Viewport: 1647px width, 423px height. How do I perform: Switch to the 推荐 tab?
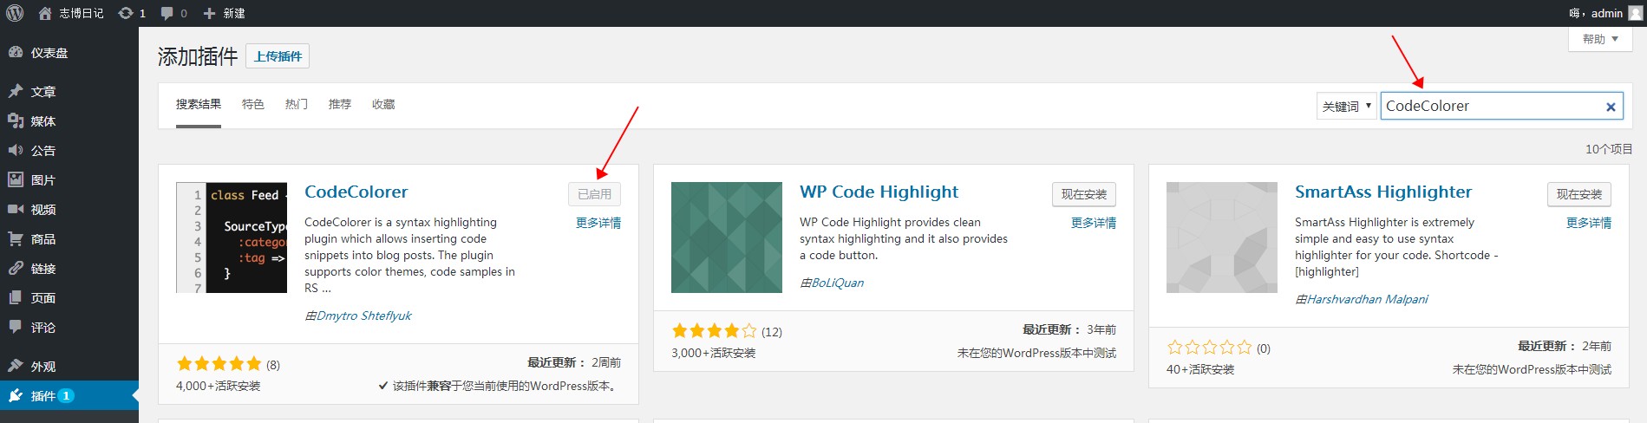point(340,104)
